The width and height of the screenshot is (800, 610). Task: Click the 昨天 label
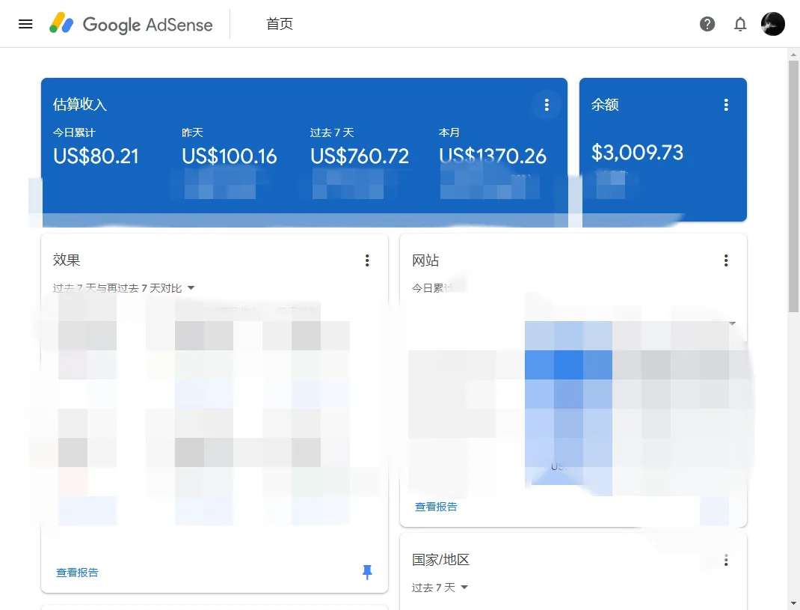point(192,132)
